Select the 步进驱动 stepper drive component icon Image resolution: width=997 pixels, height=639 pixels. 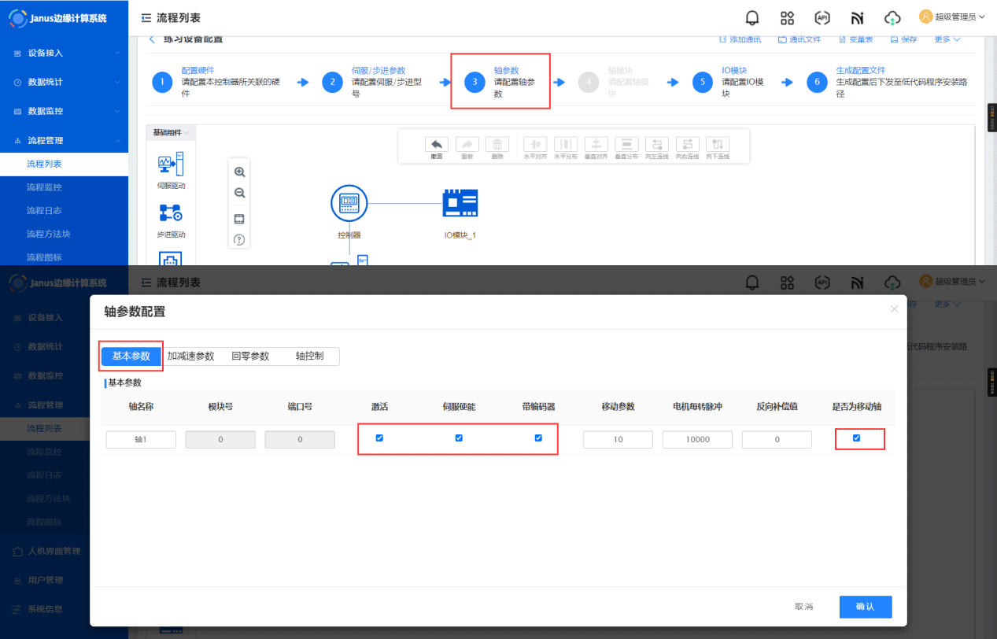pyautogui.click(x=171, y=213)
